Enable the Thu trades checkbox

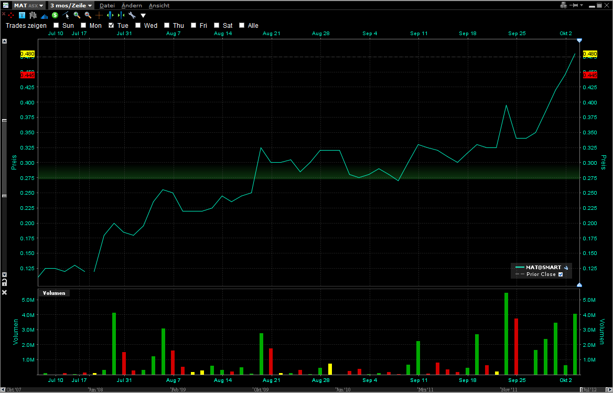(167, 25)
